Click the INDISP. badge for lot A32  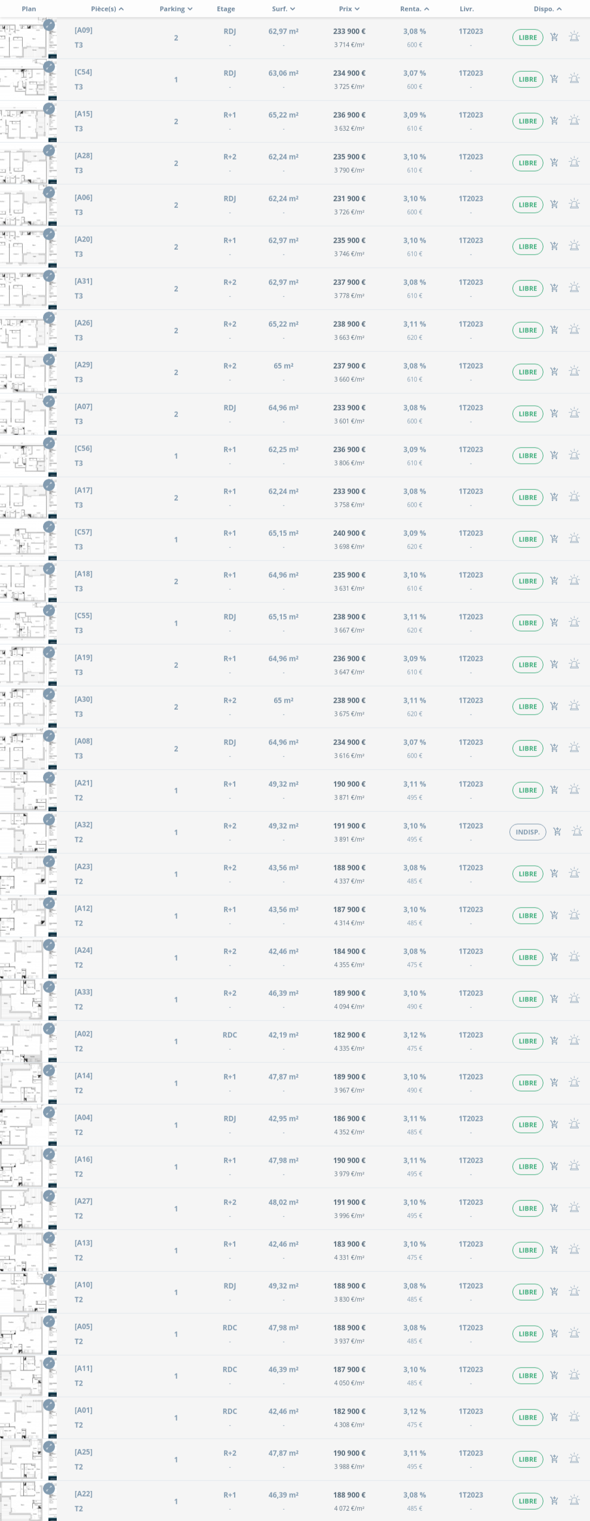point(527,832)
